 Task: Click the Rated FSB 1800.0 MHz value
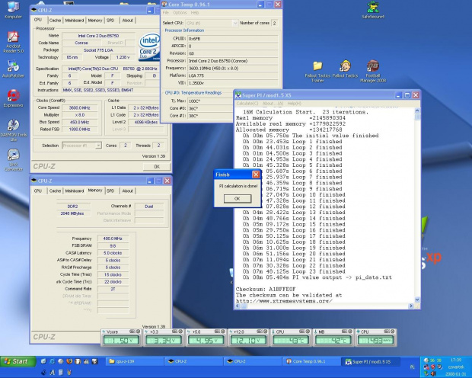(x=79, y=130)
